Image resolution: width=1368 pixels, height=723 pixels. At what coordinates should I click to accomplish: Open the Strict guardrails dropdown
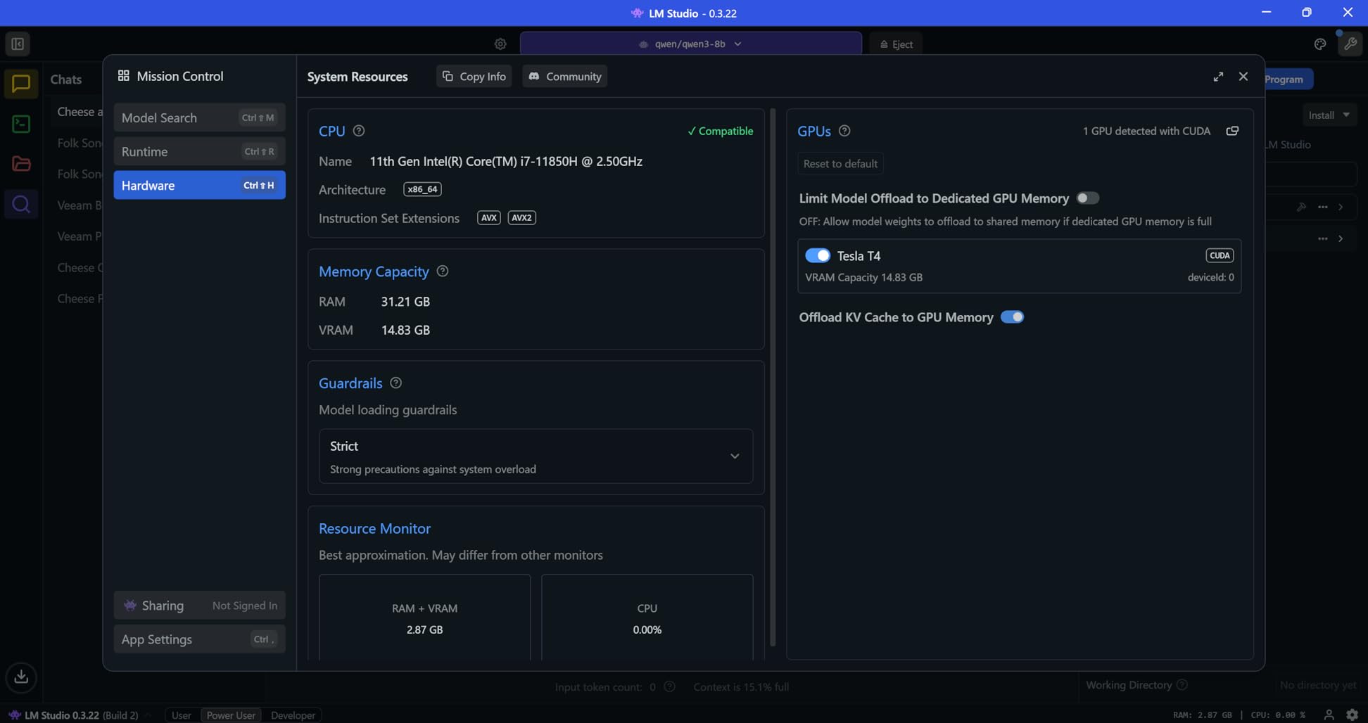click(536, 456)
